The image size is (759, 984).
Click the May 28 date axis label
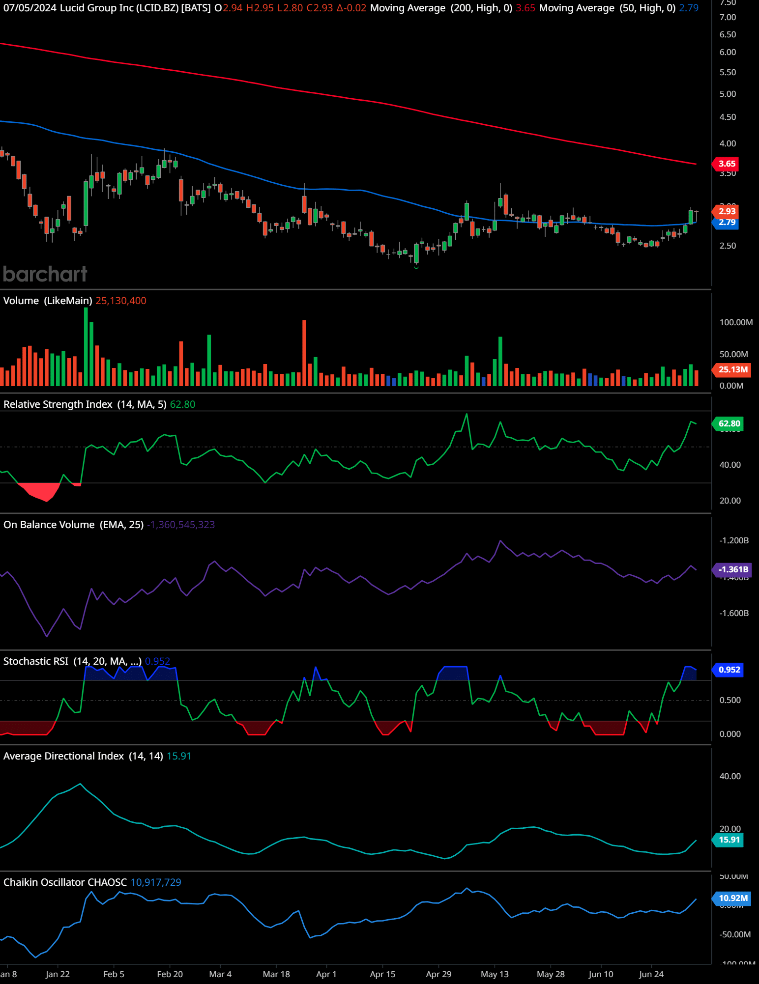click(x=551, y=974)
